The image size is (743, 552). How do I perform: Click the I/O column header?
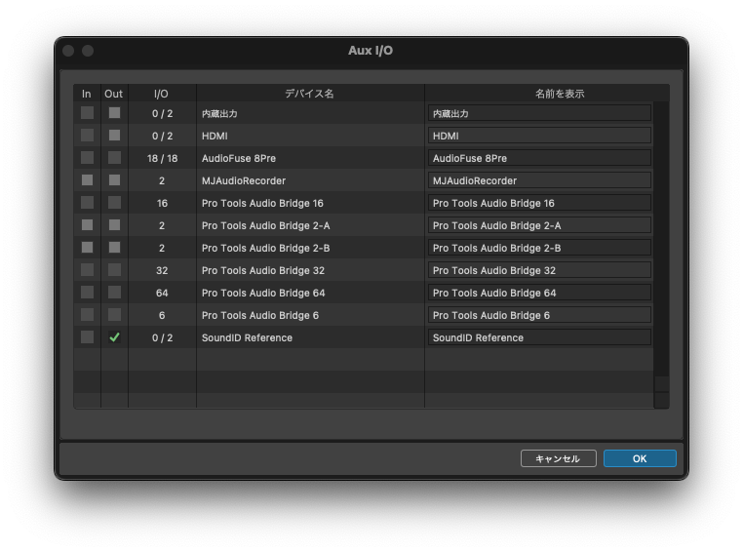(x=161, y=94)
